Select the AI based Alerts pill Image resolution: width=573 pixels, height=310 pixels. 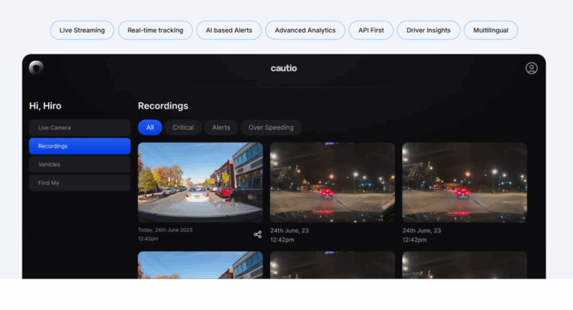pos(229,31)
